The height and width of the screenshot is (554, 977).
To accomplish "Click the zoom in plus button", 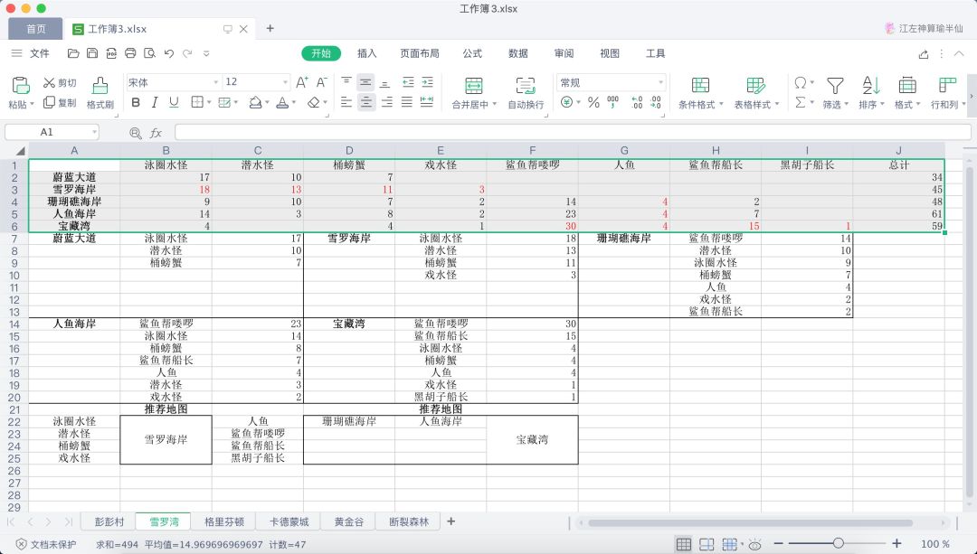I will click(x=896, y=544).
